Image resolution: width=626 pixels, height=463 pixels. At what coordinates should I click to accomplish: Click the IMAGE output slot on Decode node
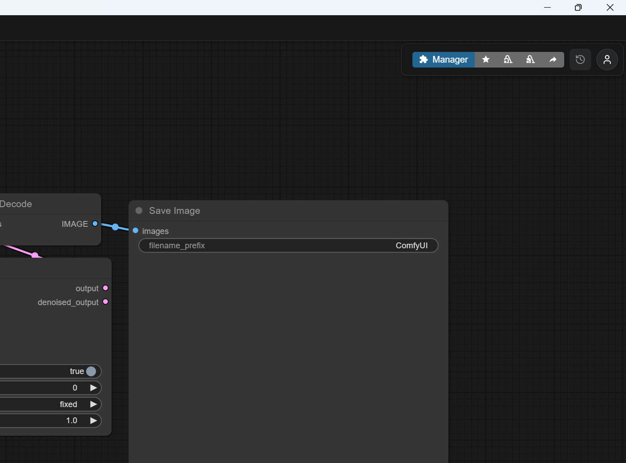point(95,224)
